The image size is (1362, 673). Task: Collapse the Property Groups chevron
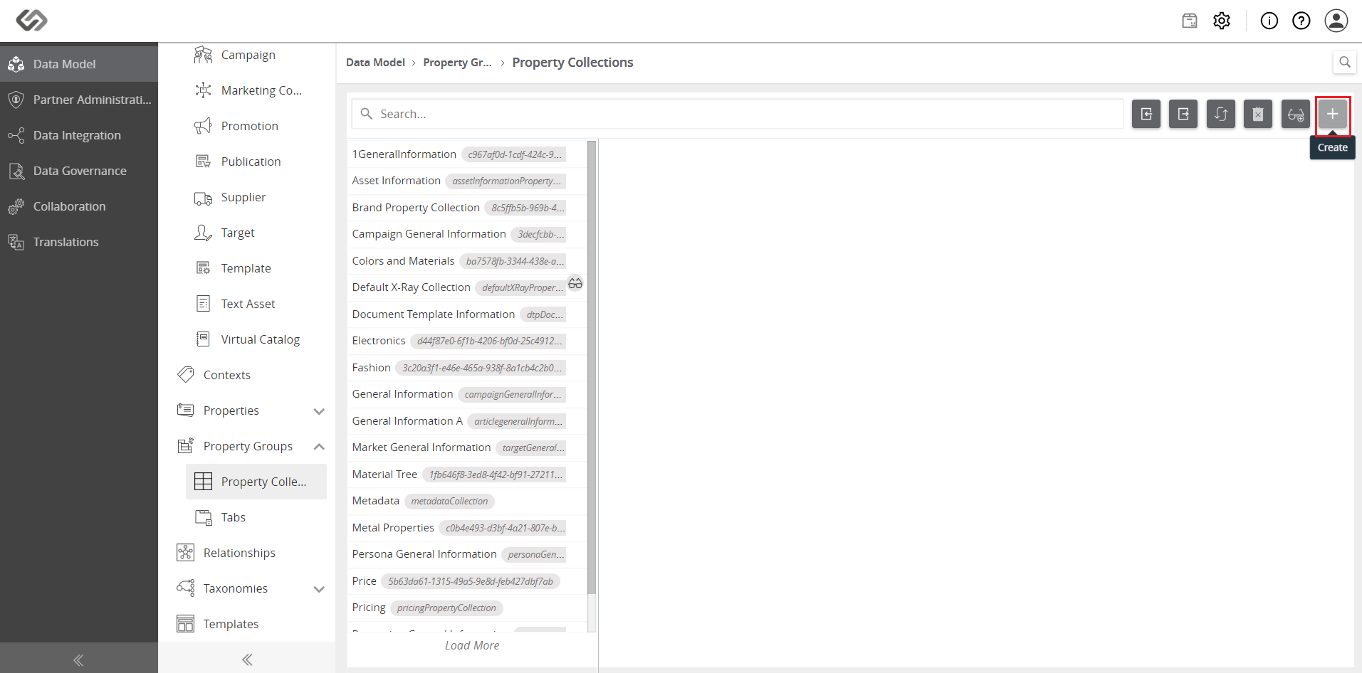coord(319,447)
